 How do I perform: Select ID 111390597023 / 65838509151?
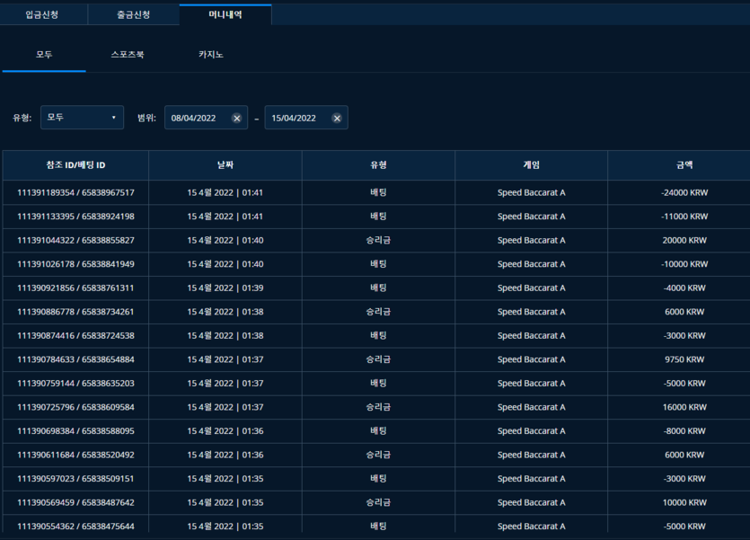point(75,479)
